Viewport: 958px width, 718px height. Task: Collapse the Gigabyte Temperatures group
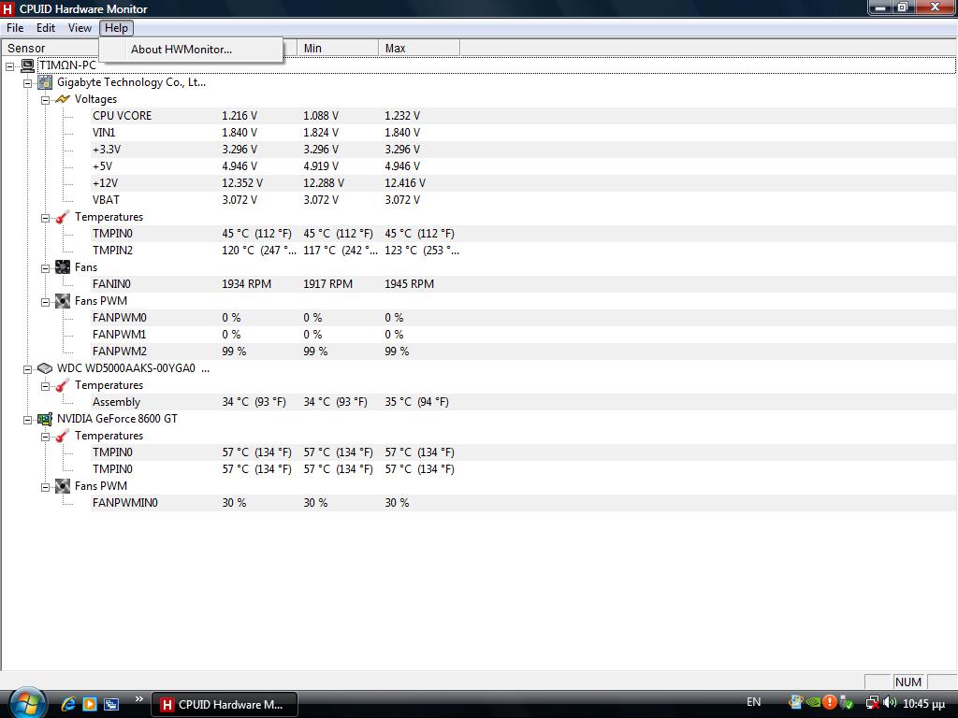pos(45,218)
